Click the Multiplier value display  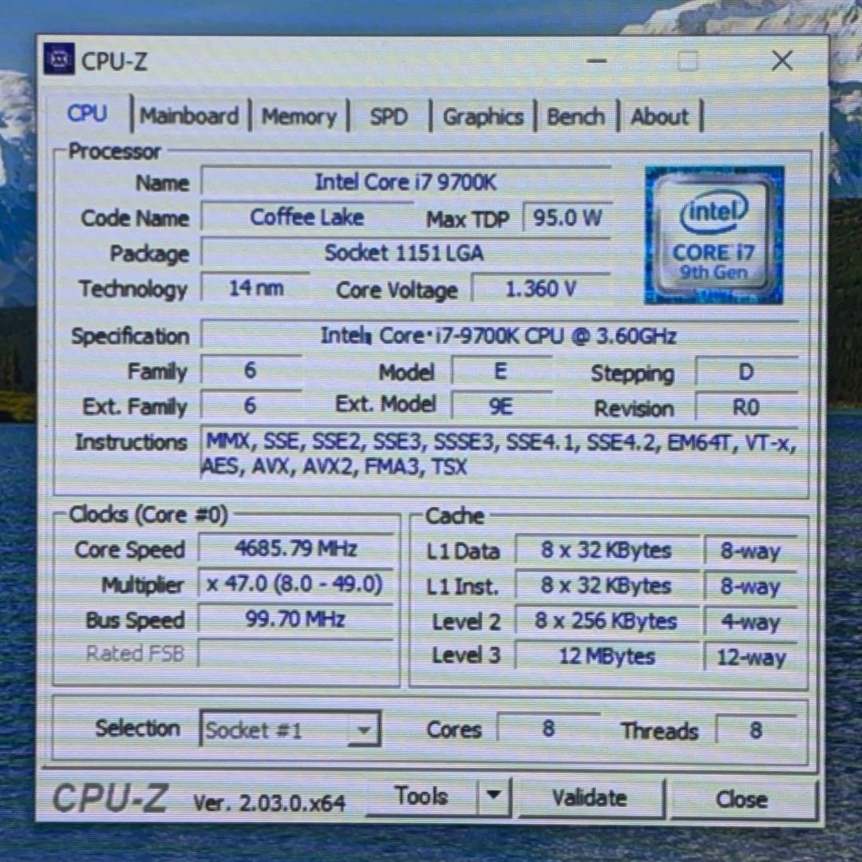coord(295,584)
